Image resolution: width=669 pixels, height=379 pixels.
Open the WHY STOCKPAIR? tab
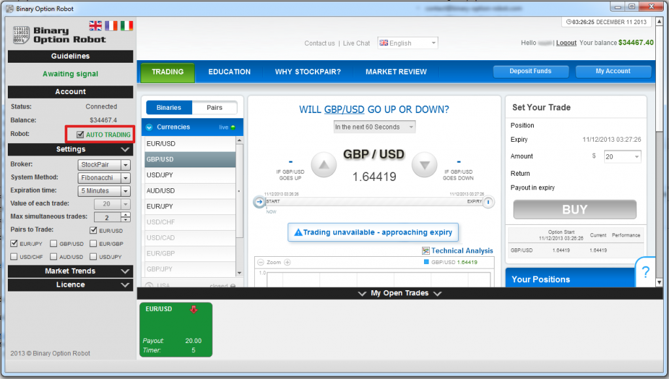click(308, 72)
